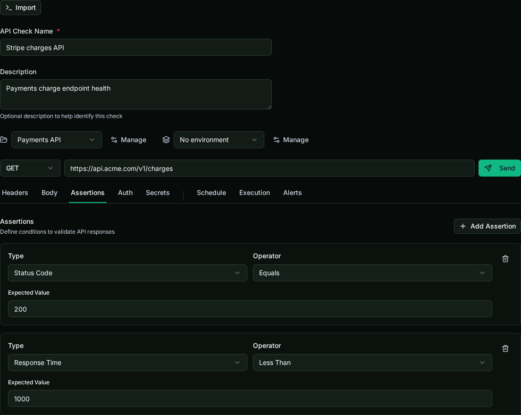The height and width of the screenshot is (415, 521).
Task: Open the Equals operator dropdown
Action: pyautogui.click(x=372, y=273)
